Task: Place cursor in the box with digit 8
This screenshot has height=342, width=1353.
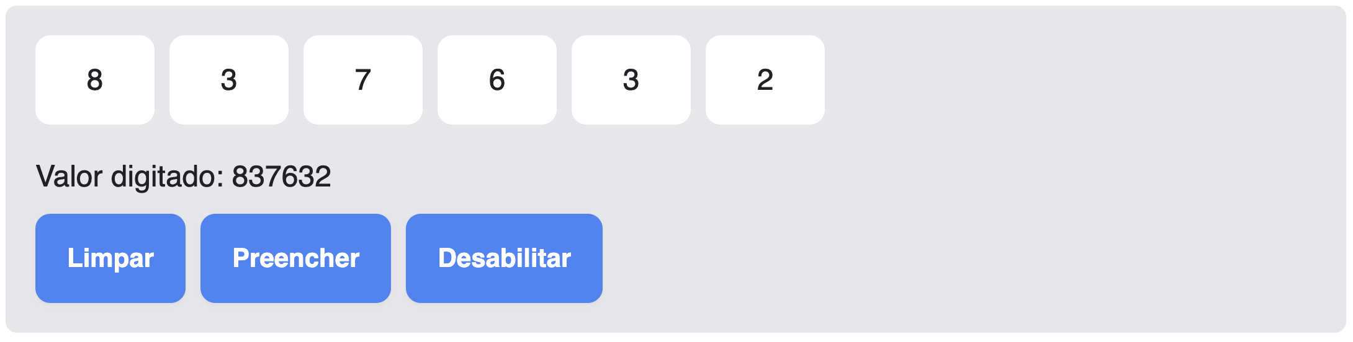Action: coord(95,80)
